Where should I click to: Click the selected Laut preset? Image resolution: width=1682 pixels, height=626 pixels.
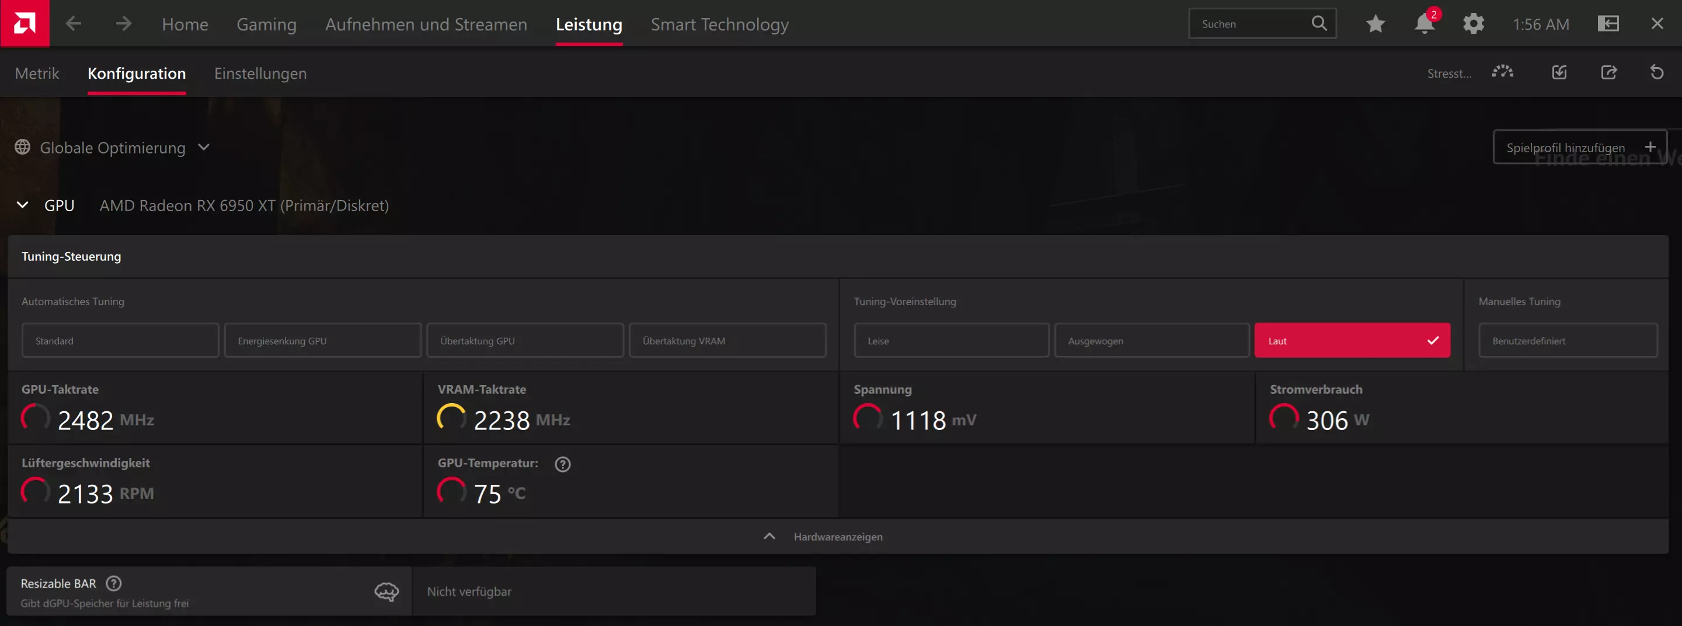[x=1352, y=340]
